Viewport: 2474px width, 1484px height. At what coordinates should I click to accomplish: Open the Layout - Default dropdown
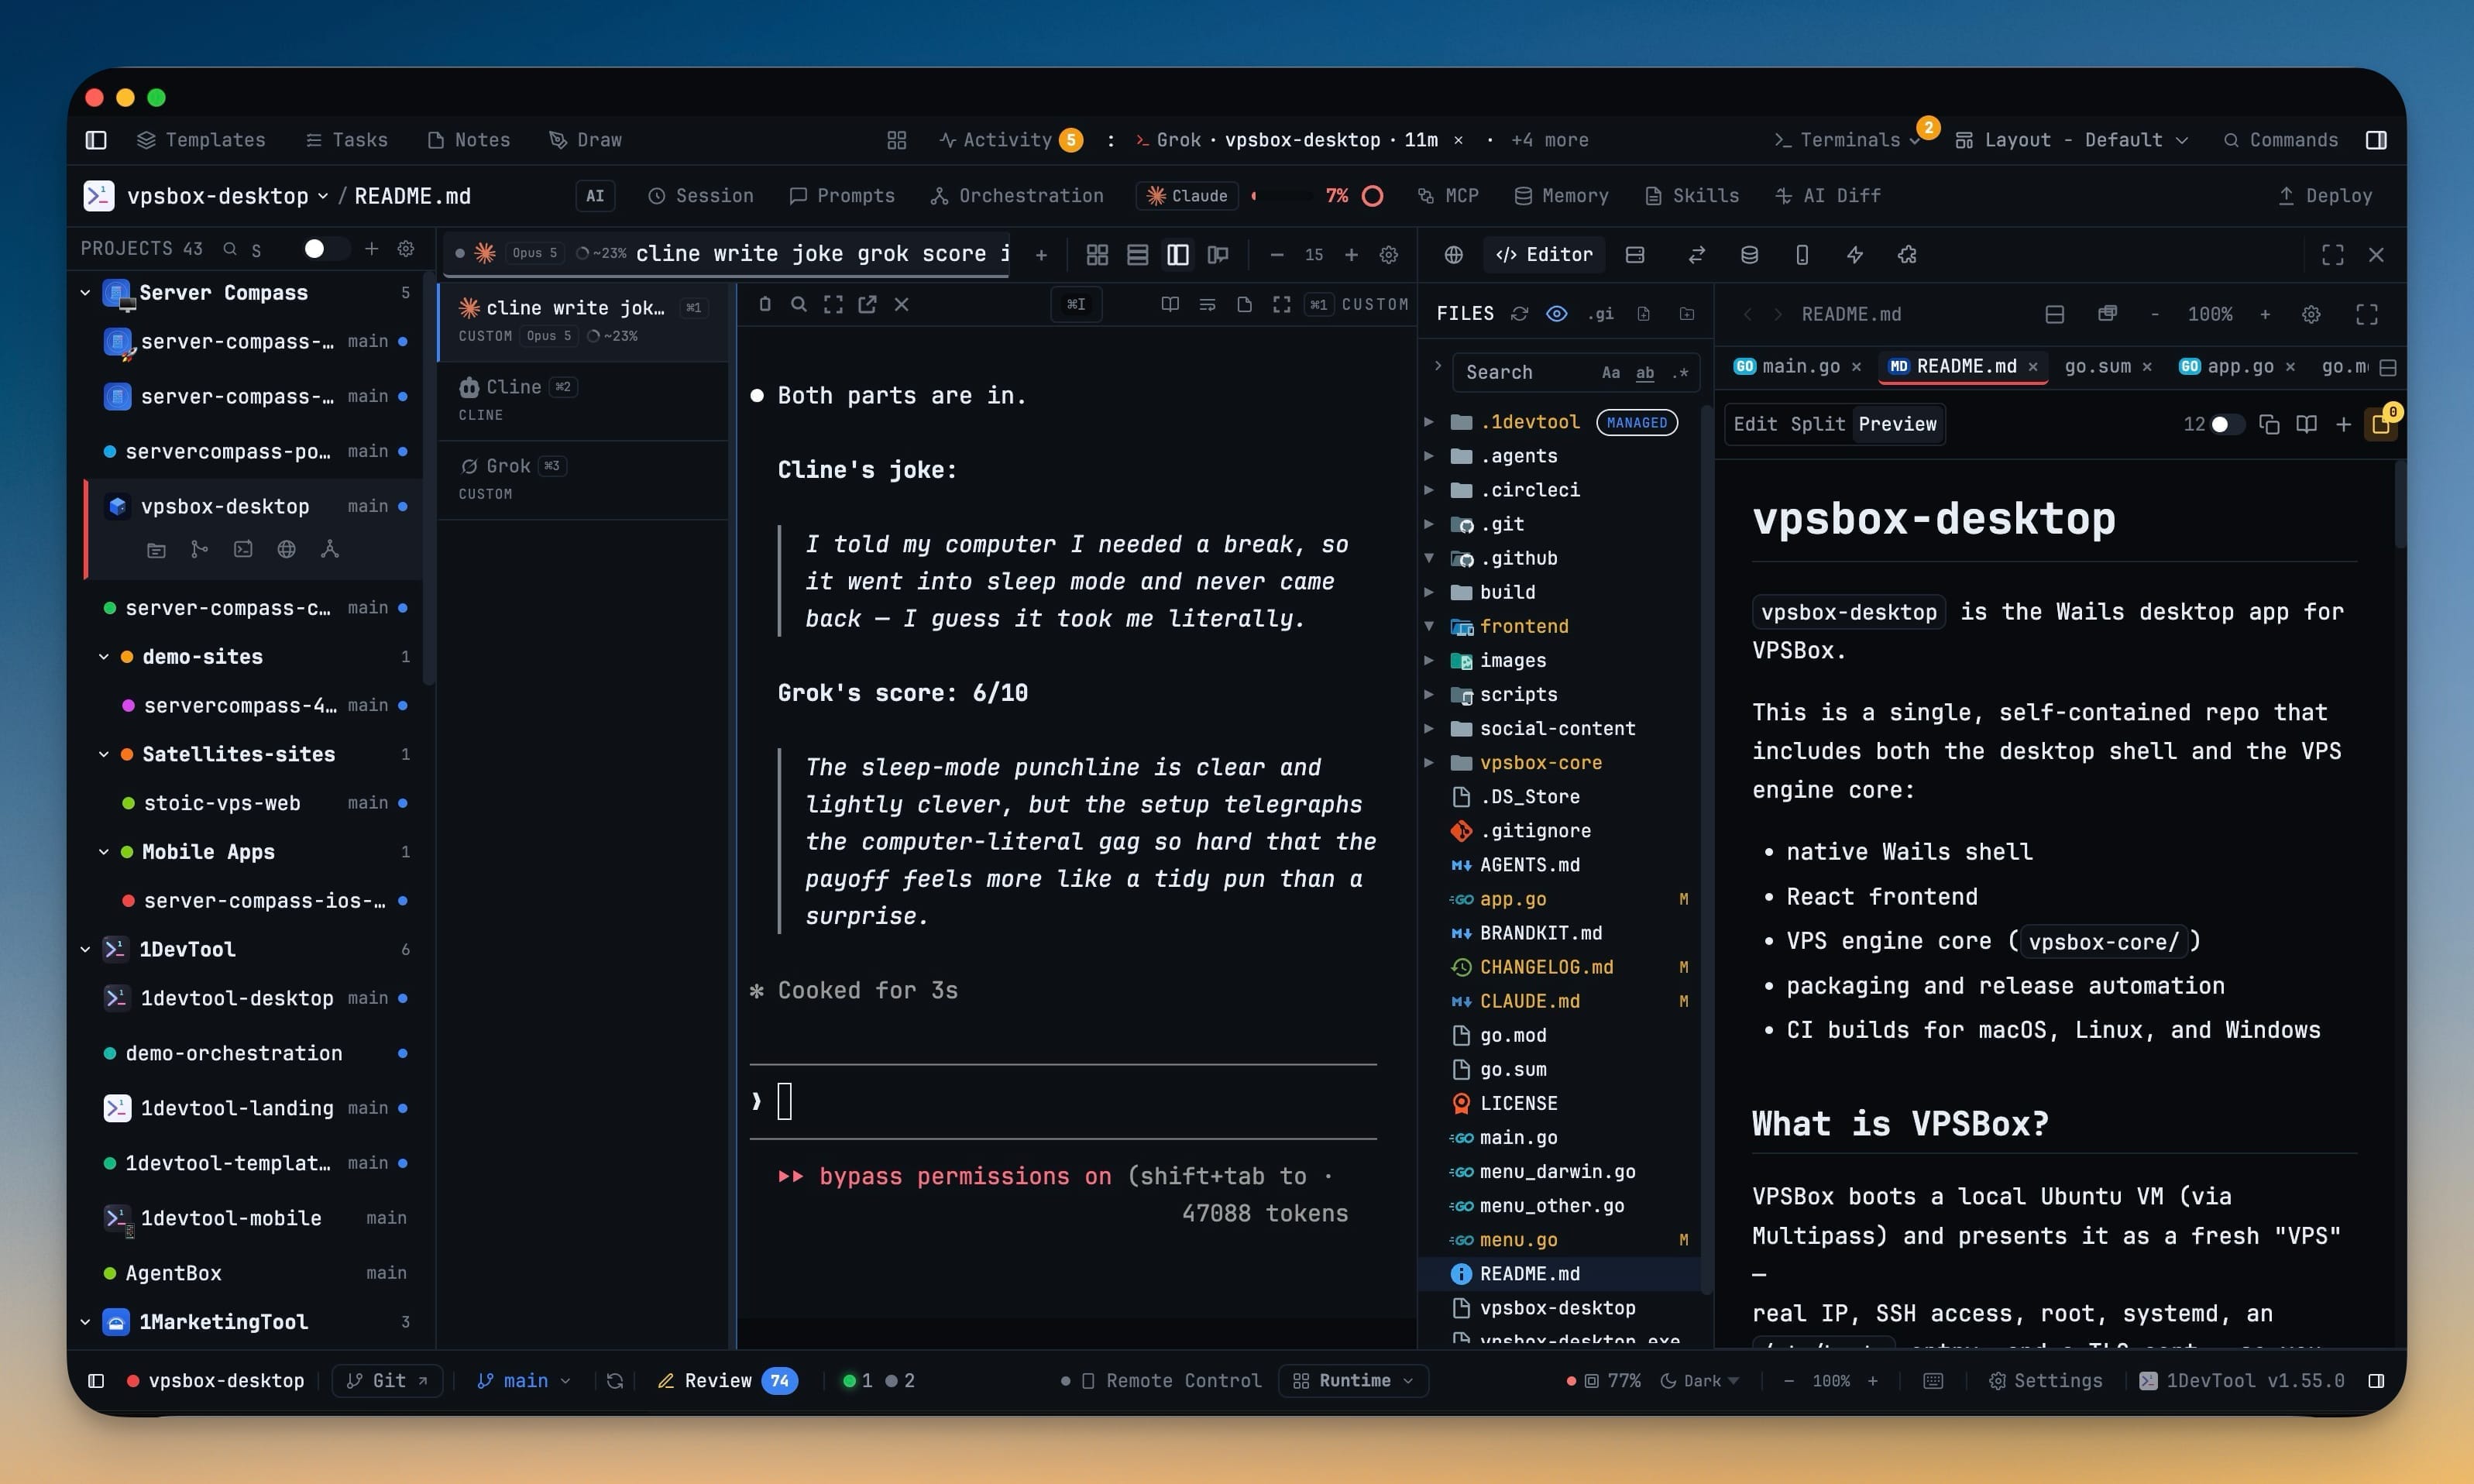2072,140
